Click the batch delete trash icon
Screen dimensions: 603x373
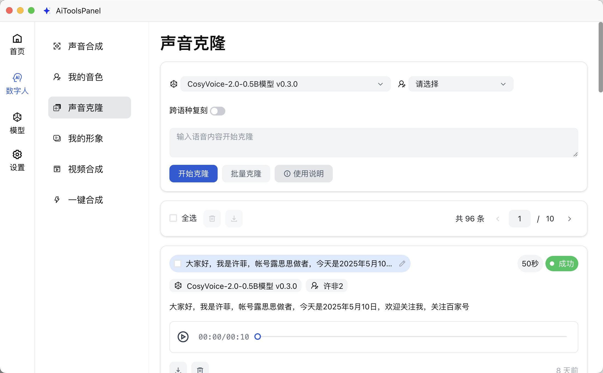coord(212,219)
